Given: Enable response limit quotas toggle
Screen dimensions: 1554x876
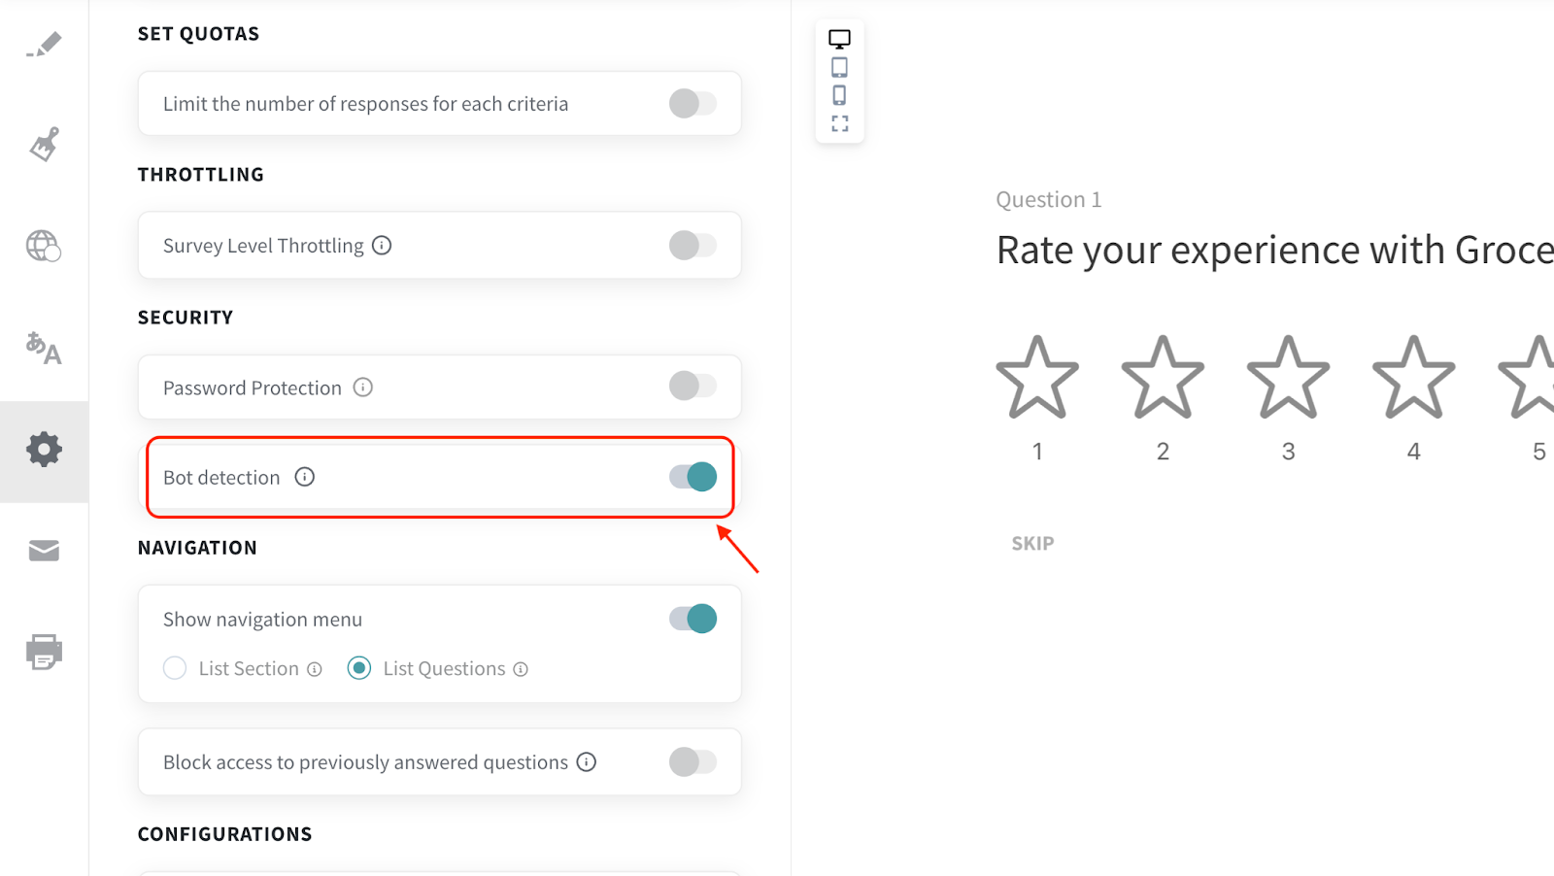Looking at the screenshot, I should [x=693, y=104].
